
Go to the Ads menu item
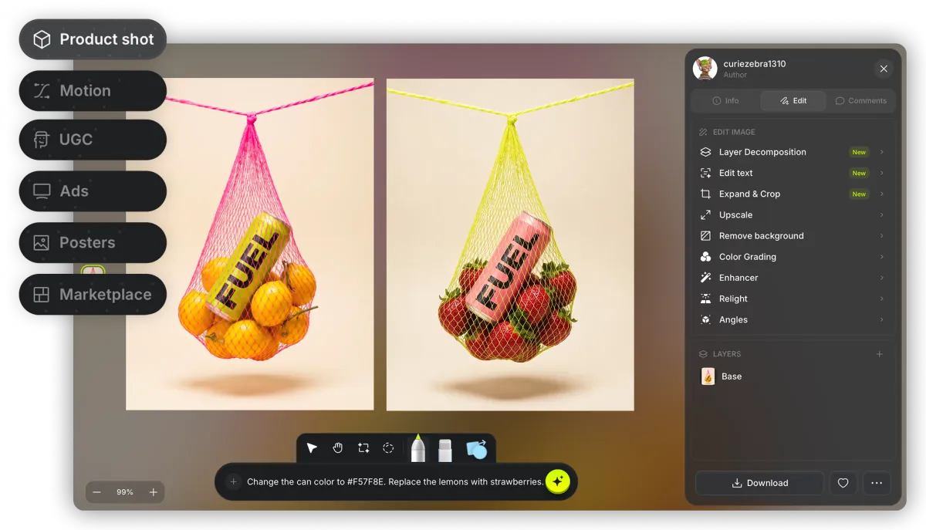[x=93, y=191]
